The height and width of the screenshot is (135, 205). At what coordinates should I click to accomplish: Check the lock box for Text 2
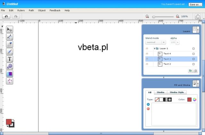pyautogui.click(x=193, y=64)
